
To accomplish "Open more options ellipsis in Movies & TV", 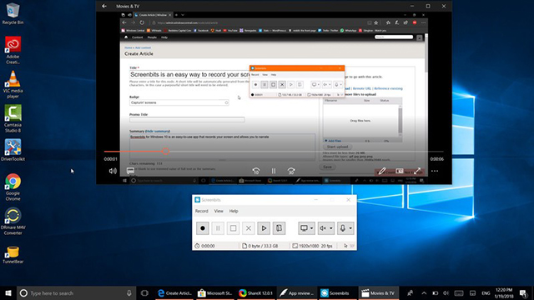I will (435, 171).
